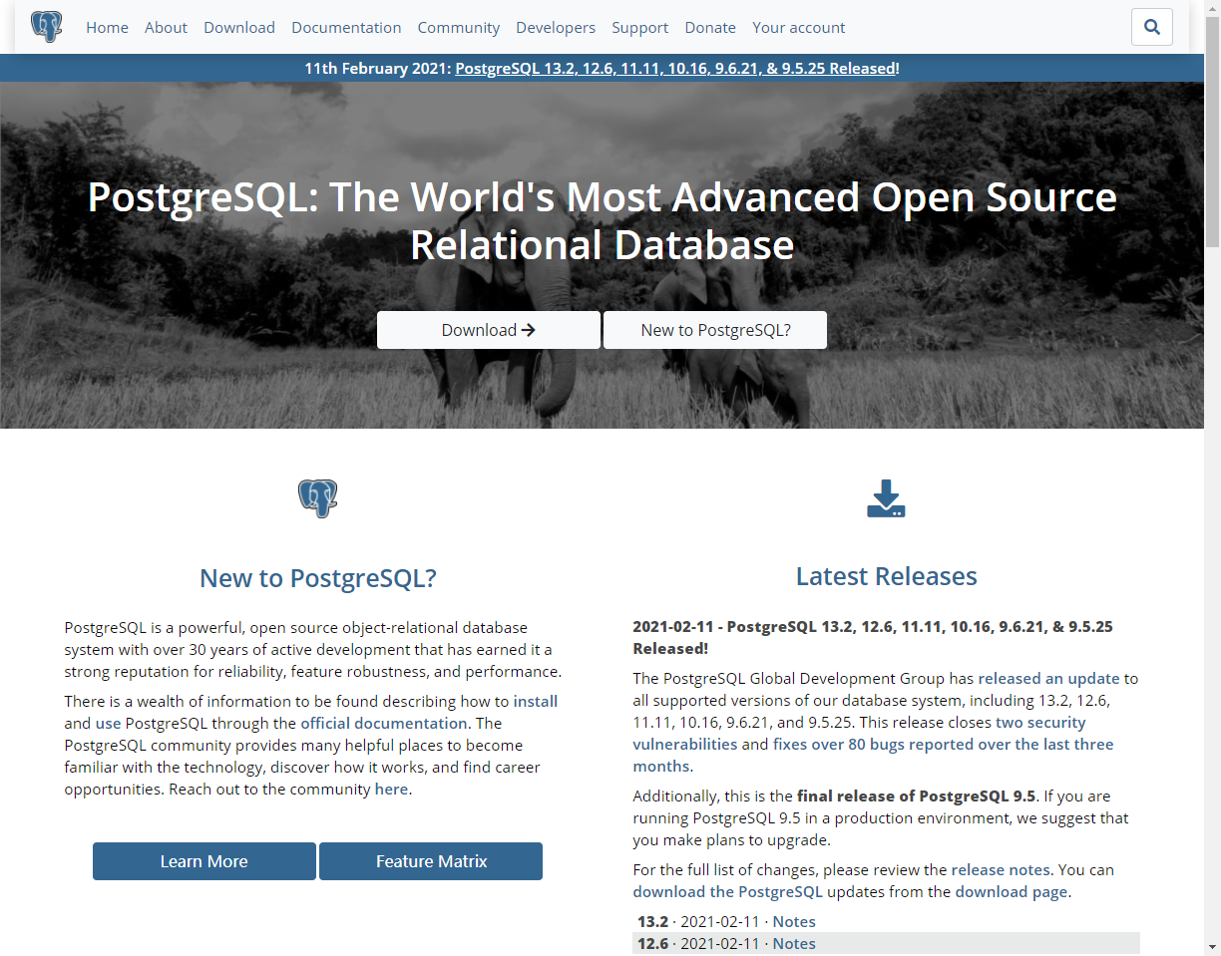Image resolution: width=1221 pixels, height=956 pixels.
Task: Open the release notes link
Action: [x=1000, y=869]
